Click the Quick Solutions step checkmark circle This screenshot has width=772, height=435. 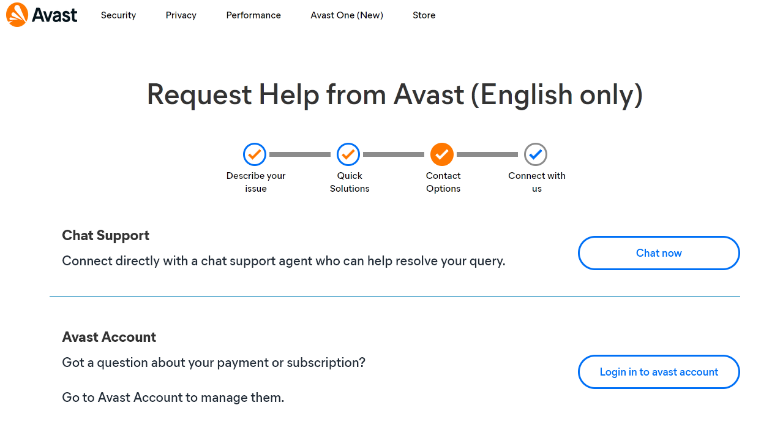[348, 154]
